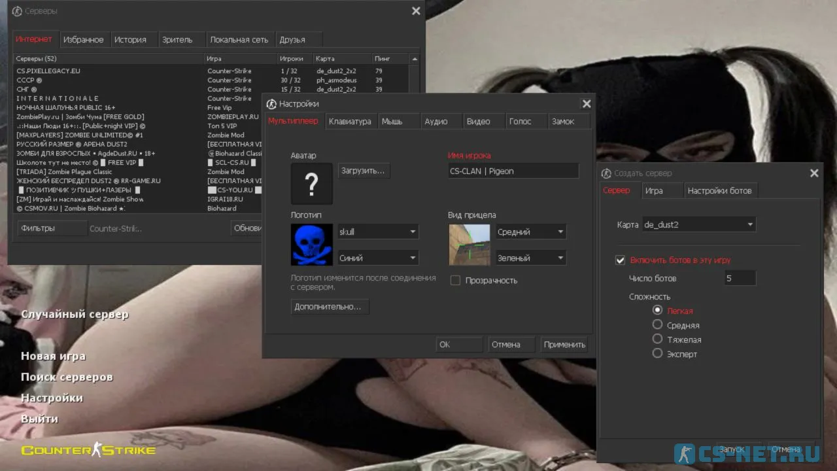The image size is (837, 471).
Task: Click the Counter-Strike logo in bottom left
Action: click(x=88, y=450)
